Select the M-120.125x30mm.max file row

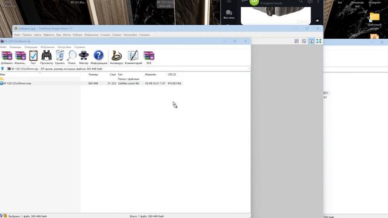click(x=92, y=84)
